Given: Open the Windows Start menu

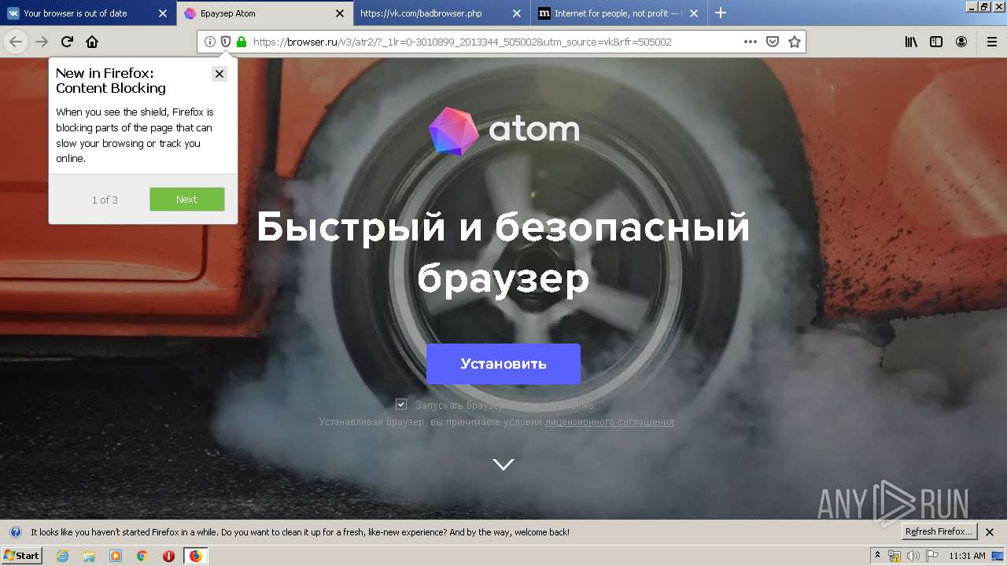Looking at the screenshot, I should click(x=21, y=556).
